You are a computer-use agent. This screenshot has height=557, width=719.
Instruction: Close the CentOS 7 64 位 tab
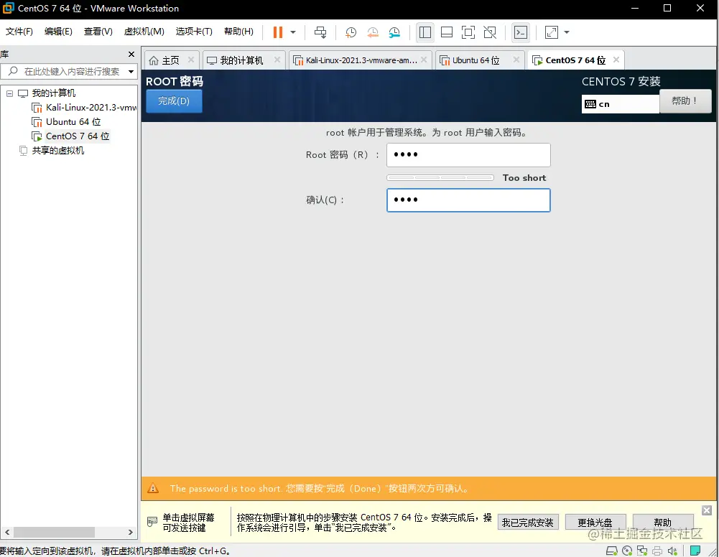click(x=616, y=60)
